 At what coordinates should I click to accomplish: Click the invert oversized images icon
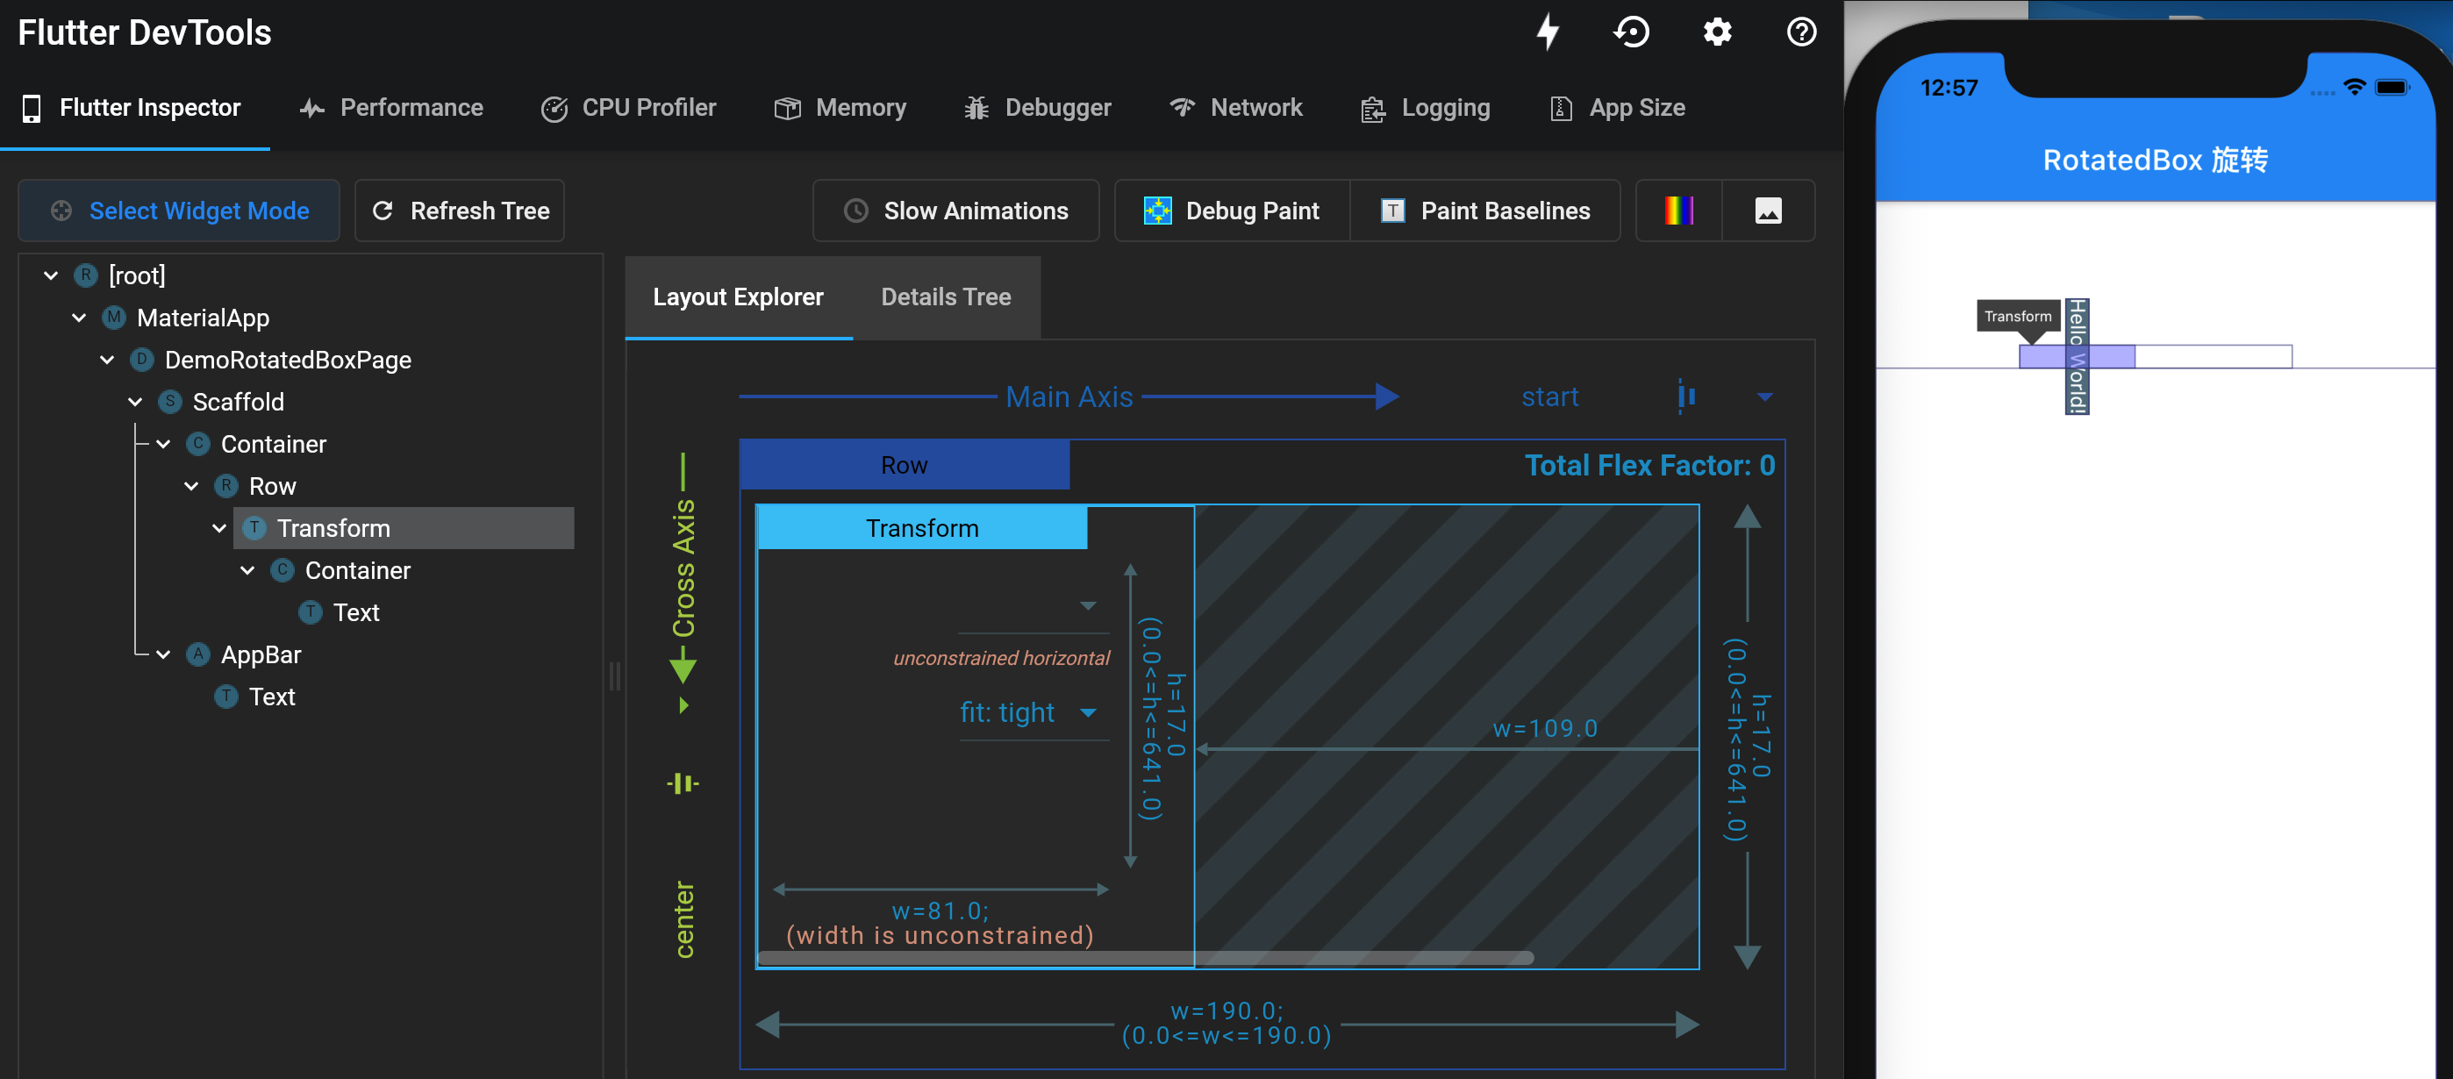click(1768, 211)
